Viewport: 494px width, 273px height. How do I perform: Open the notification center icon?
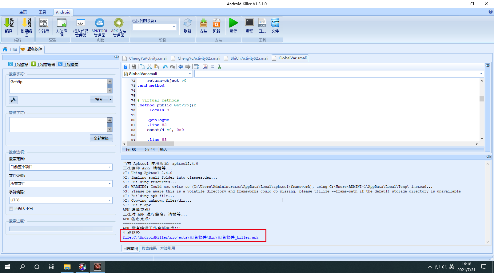(x=484, y=267)
